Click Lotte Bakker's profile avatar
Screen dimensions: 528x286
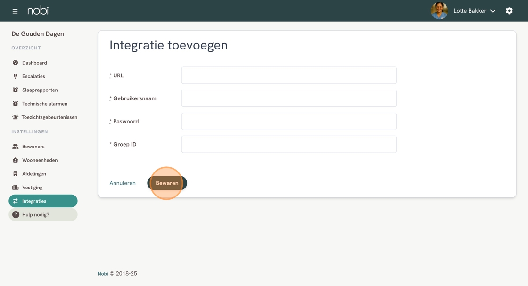tap(439, 11)
